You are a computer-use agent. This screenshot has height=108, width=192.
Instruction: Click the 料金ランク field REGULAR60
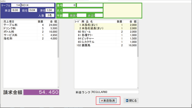pyautogui.click(x=115, y=92)
